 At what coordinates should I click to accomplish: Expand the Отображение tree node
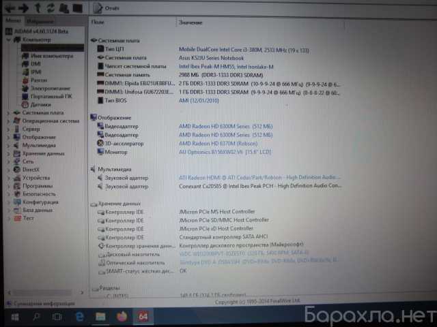click(8, 138)
